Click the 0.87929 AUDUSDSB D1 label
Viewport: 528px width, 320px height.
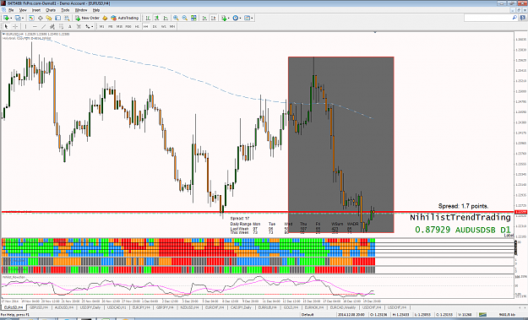click(x=463, y=230)
